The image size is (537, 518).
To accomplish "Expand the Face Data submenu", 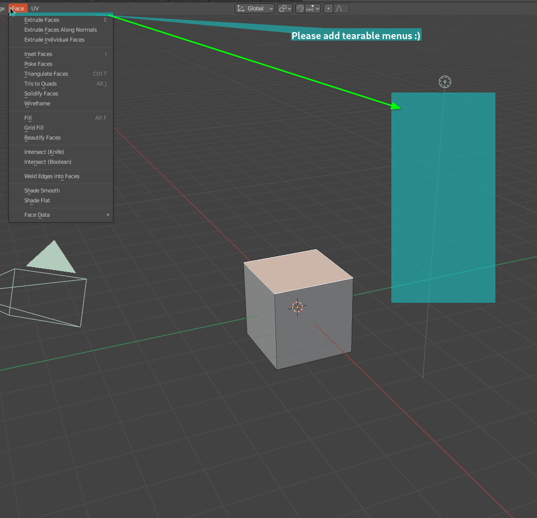I will pos(61,215).
